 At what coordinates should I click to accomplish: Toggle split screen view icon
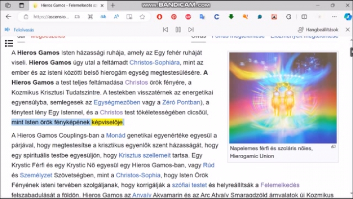304,17
